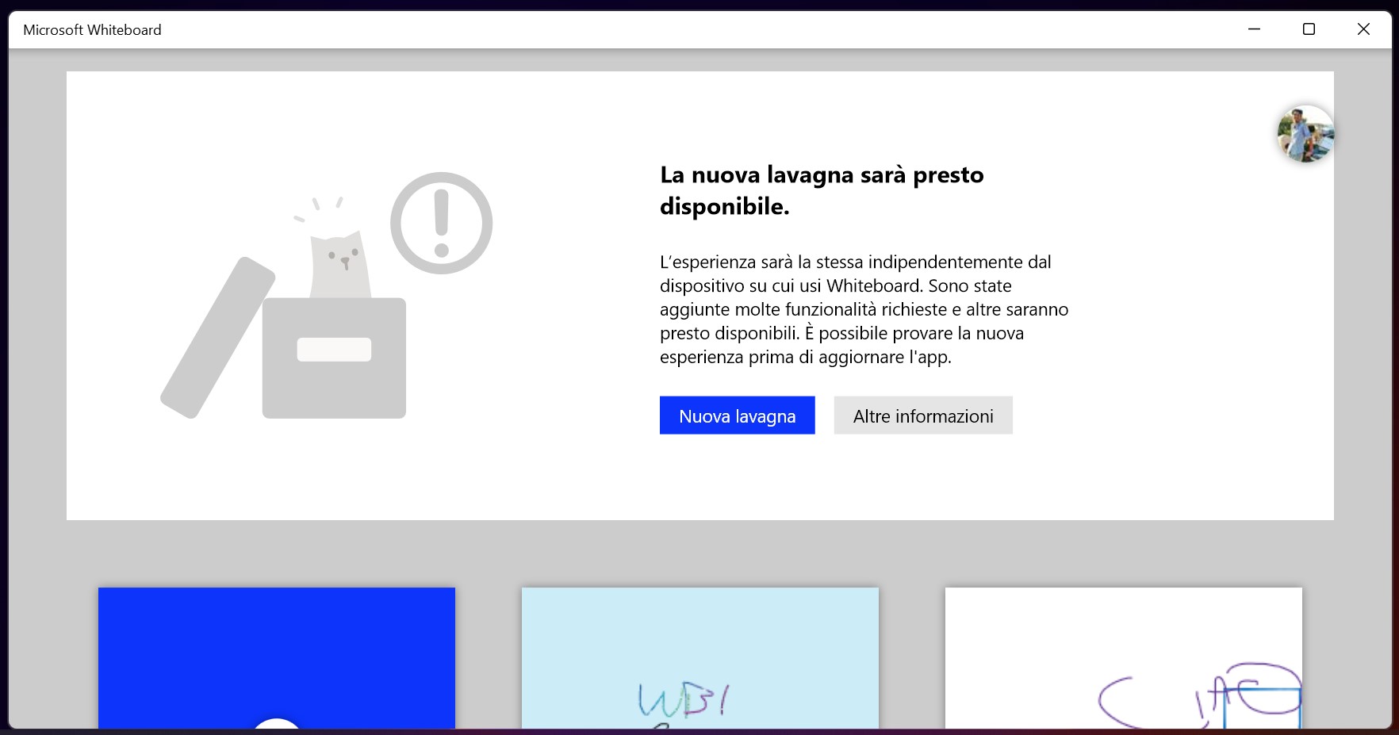Open the user profile avatar
This screenshot has width=1399, height=735.
[1305, 134]
